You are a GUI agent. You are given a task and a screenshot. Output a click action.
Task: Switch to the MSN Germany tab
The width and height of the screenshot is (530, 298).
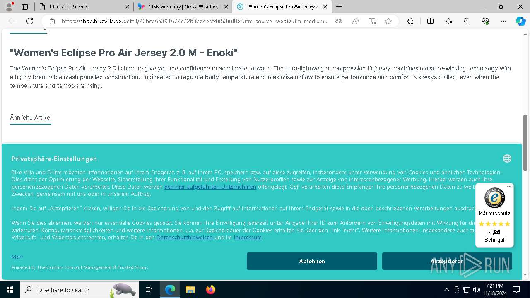(x=183, y=7)
